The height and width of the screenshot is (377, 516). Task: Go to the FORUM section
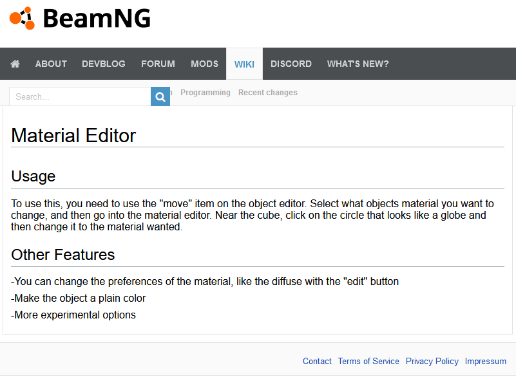point(158,64)
